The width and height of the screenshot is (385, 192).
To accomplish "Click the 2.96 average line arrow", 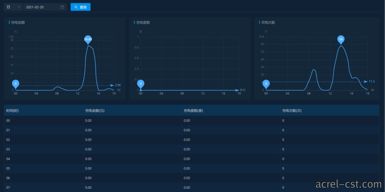I will click(112, 85).
